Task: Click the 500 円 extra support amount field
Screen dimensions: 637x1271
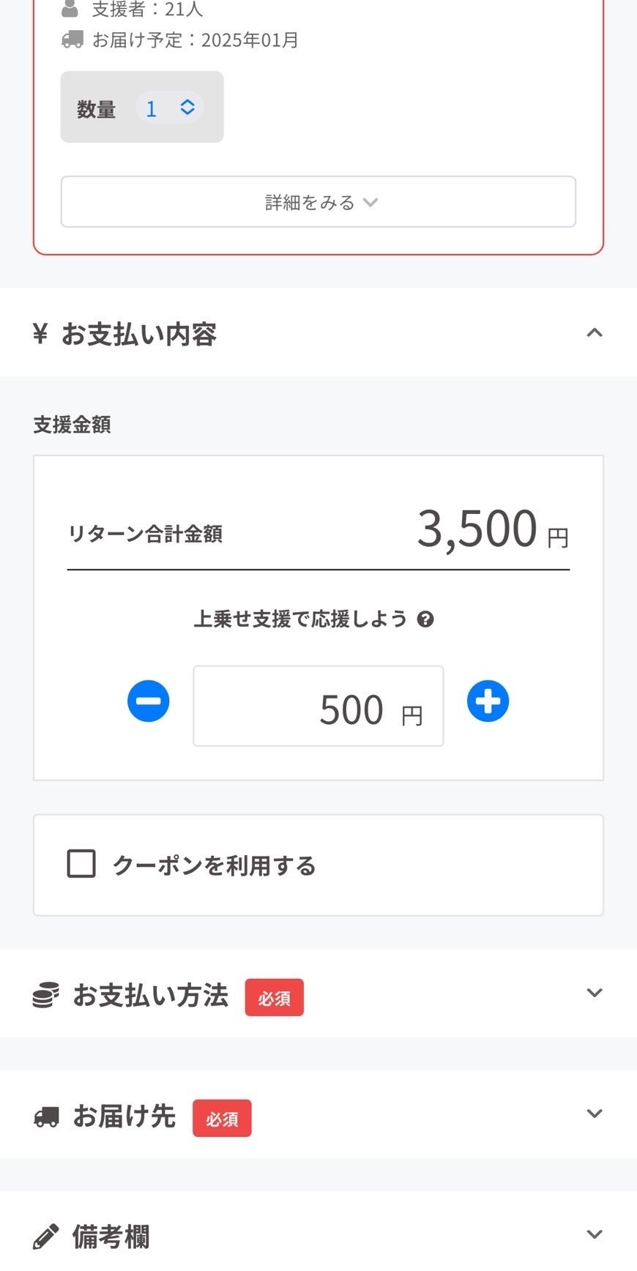Action: pyautogui.click(x=318, y=707)
